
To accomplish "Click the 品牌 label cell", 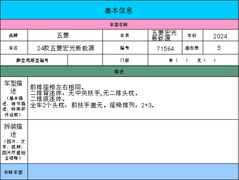I will (x=14, y=35).
